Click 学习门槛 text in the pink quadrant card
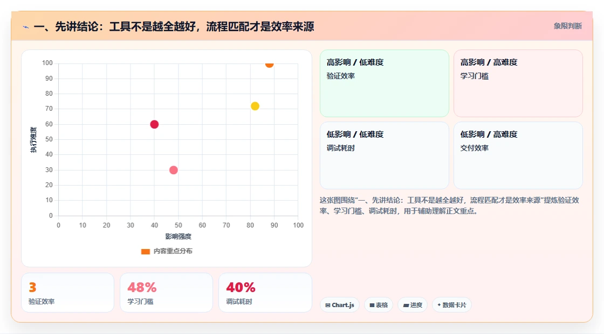 (x=475, y=76)
